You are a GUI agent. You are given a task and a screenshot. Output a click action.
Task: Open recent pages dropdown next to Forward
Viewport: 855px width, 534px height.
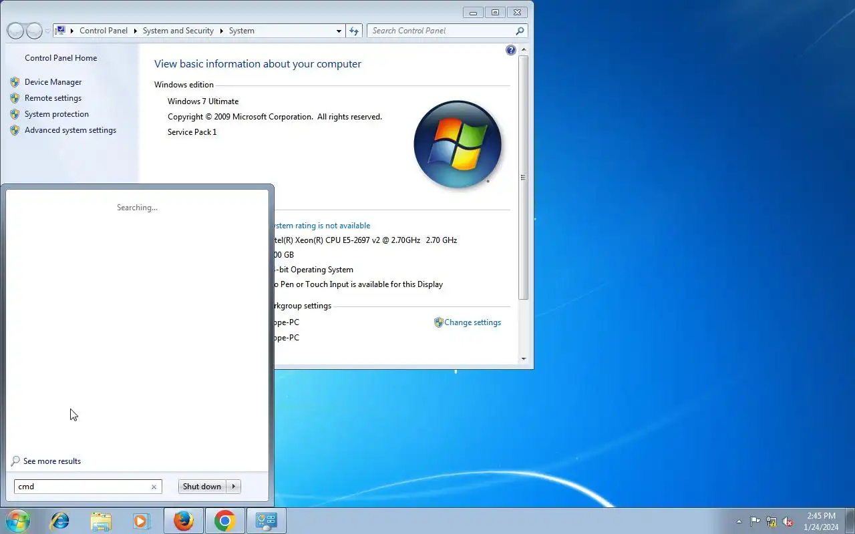47,31
